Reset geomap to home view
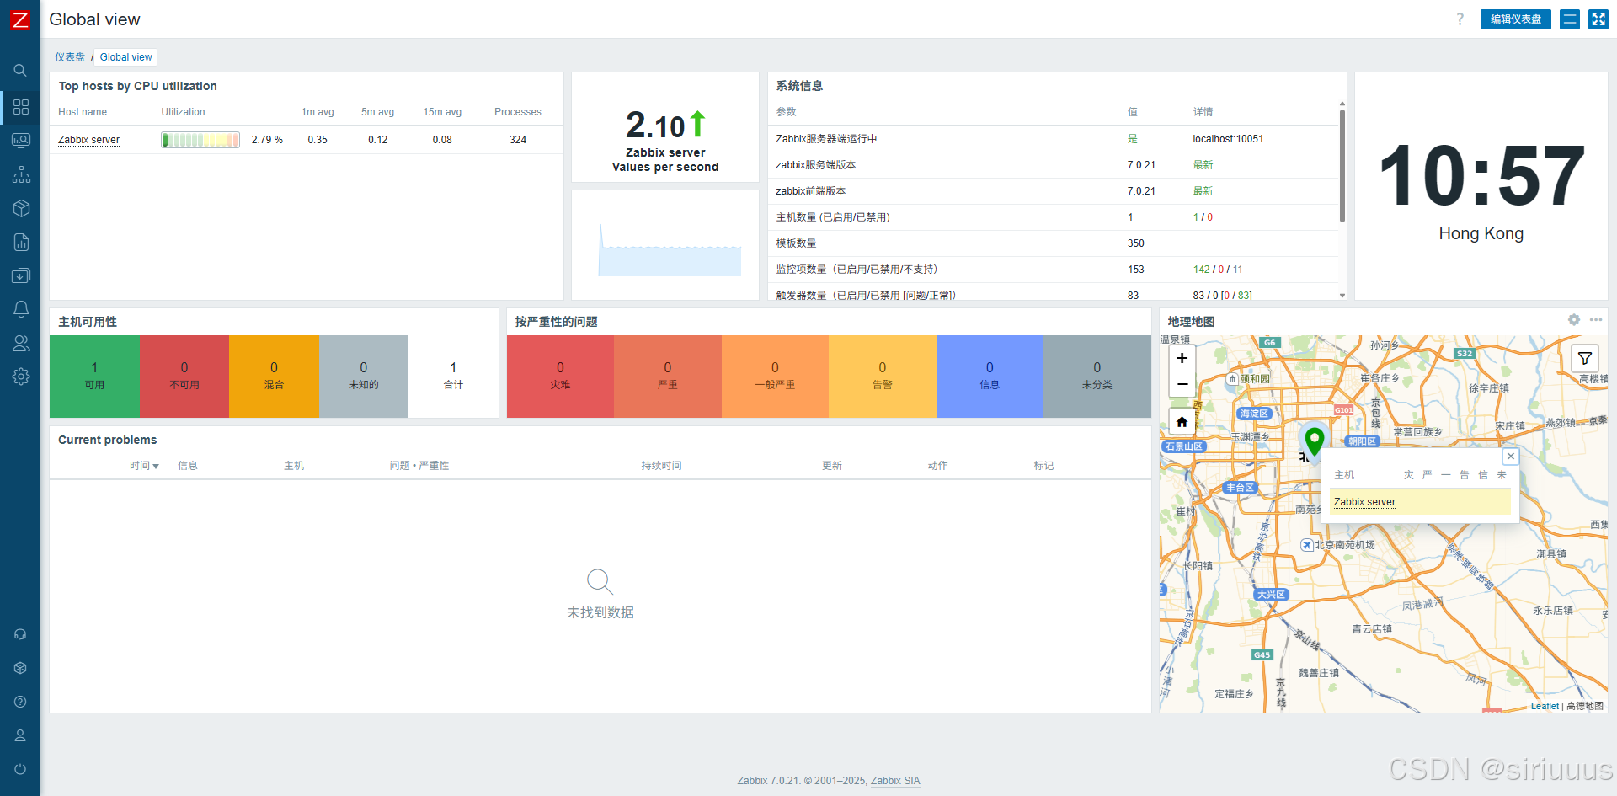Viewport: 1617px width, 796px height. pos(1182,422)
